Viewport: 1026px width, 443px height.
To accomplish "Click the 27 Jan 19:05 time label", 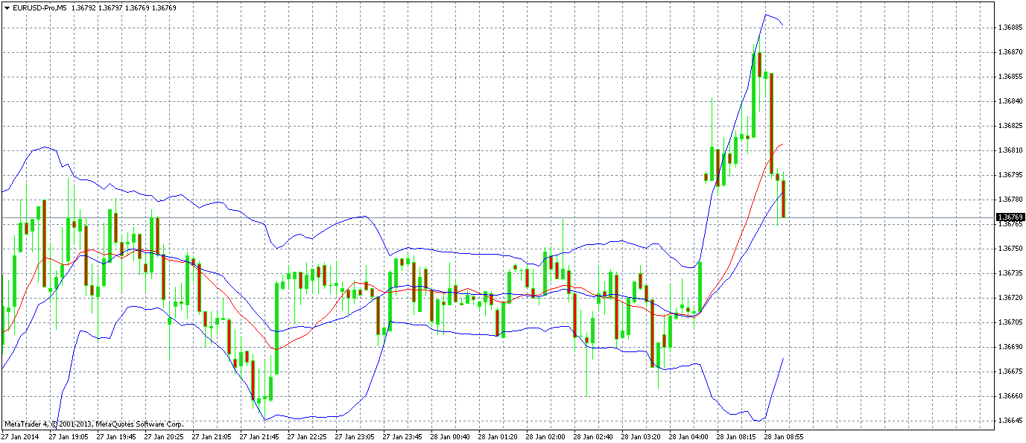I will point(69,437).
